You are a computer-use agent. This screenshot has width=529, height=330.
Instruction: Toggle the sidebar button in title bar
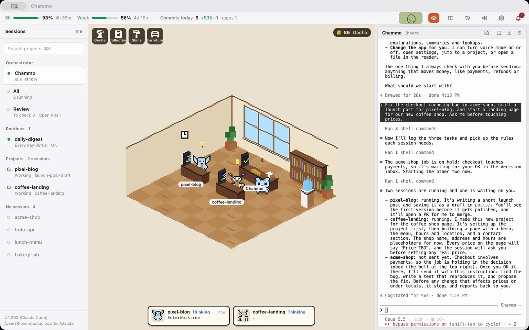pos(14,6)
